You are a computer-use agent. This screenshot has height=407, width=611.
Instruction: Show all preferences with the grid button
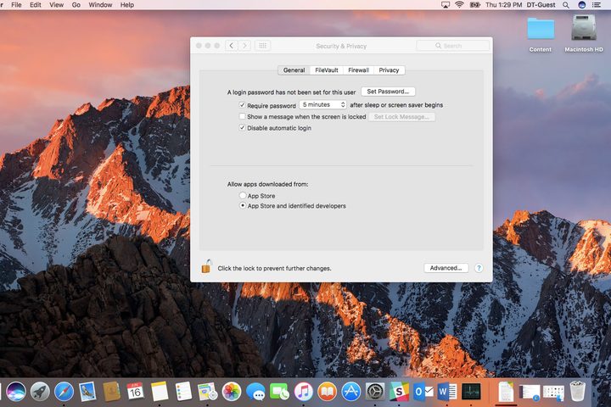click(262, 46)
